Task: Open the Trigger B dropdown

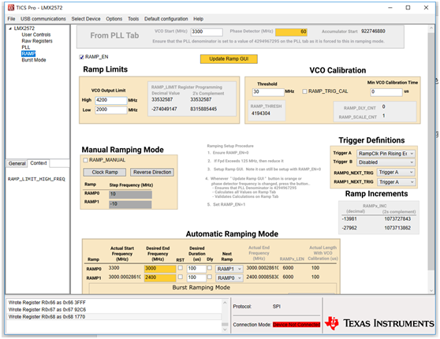Action: tap(386, 162)
